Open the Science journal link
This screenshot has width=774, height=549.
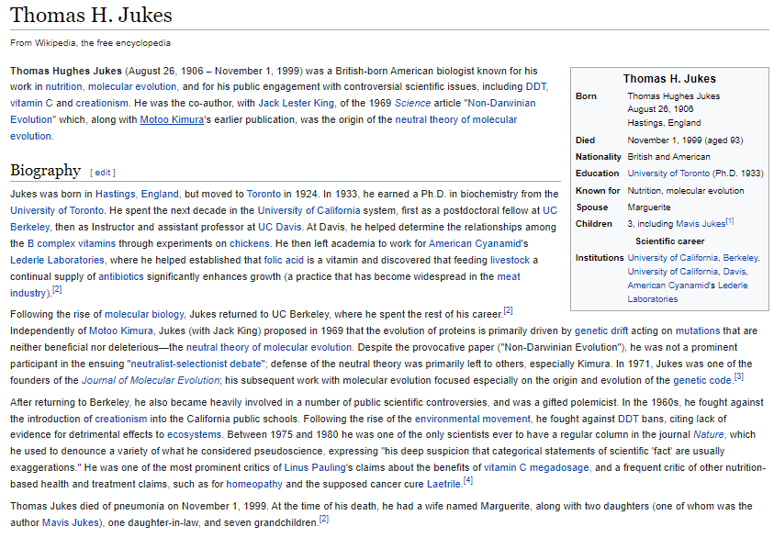(x=412, y=103)
